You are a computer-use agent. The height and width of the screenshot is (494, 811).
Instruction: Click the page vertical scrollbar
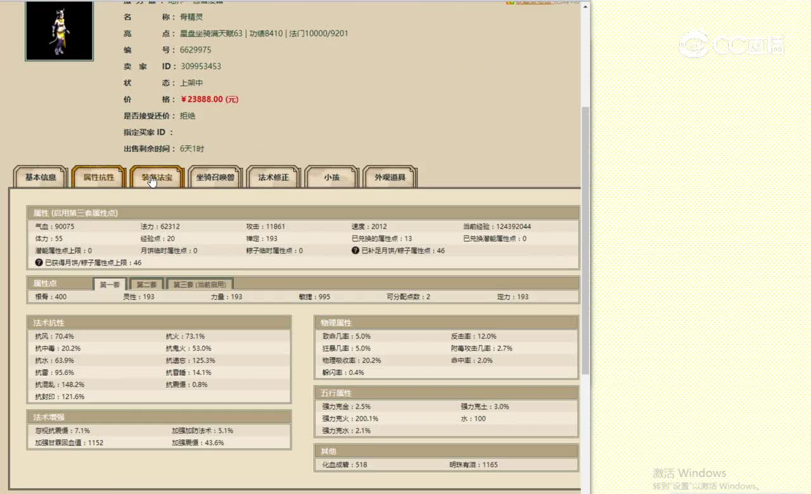coord(586,241)
